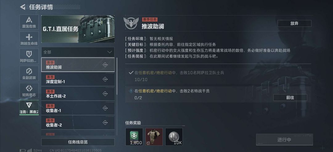Click the 放弃 abandon button
333x152 pixels.
[x=294, y=23]
